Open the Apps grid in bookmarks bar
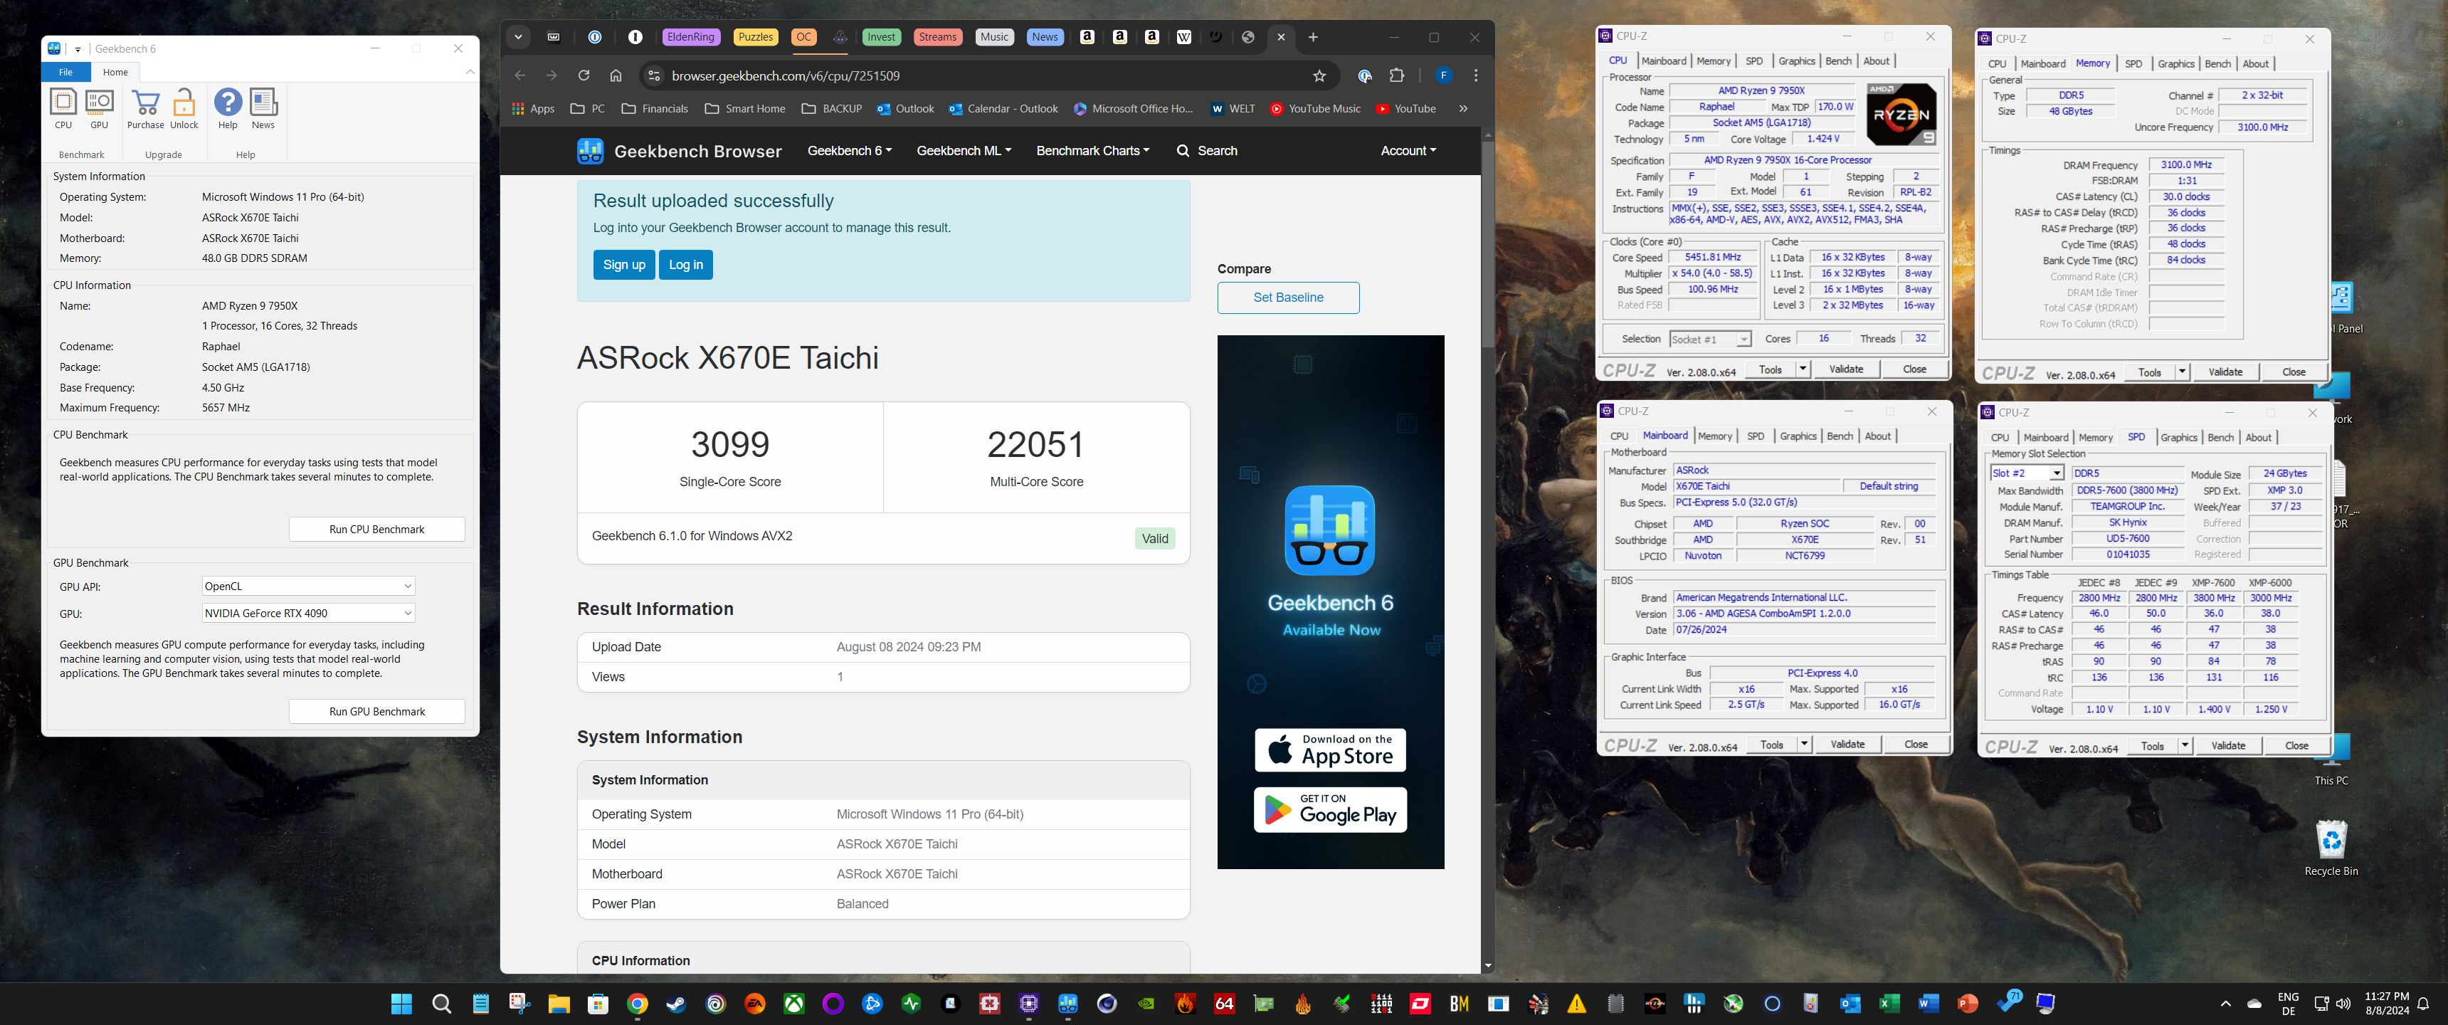Viewport: 2448px width, 1025px height. click(533, 108)
